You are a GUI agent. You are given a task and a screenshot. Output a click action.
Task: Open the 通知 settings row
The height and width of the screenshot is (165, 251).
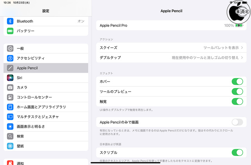(46, 162)
